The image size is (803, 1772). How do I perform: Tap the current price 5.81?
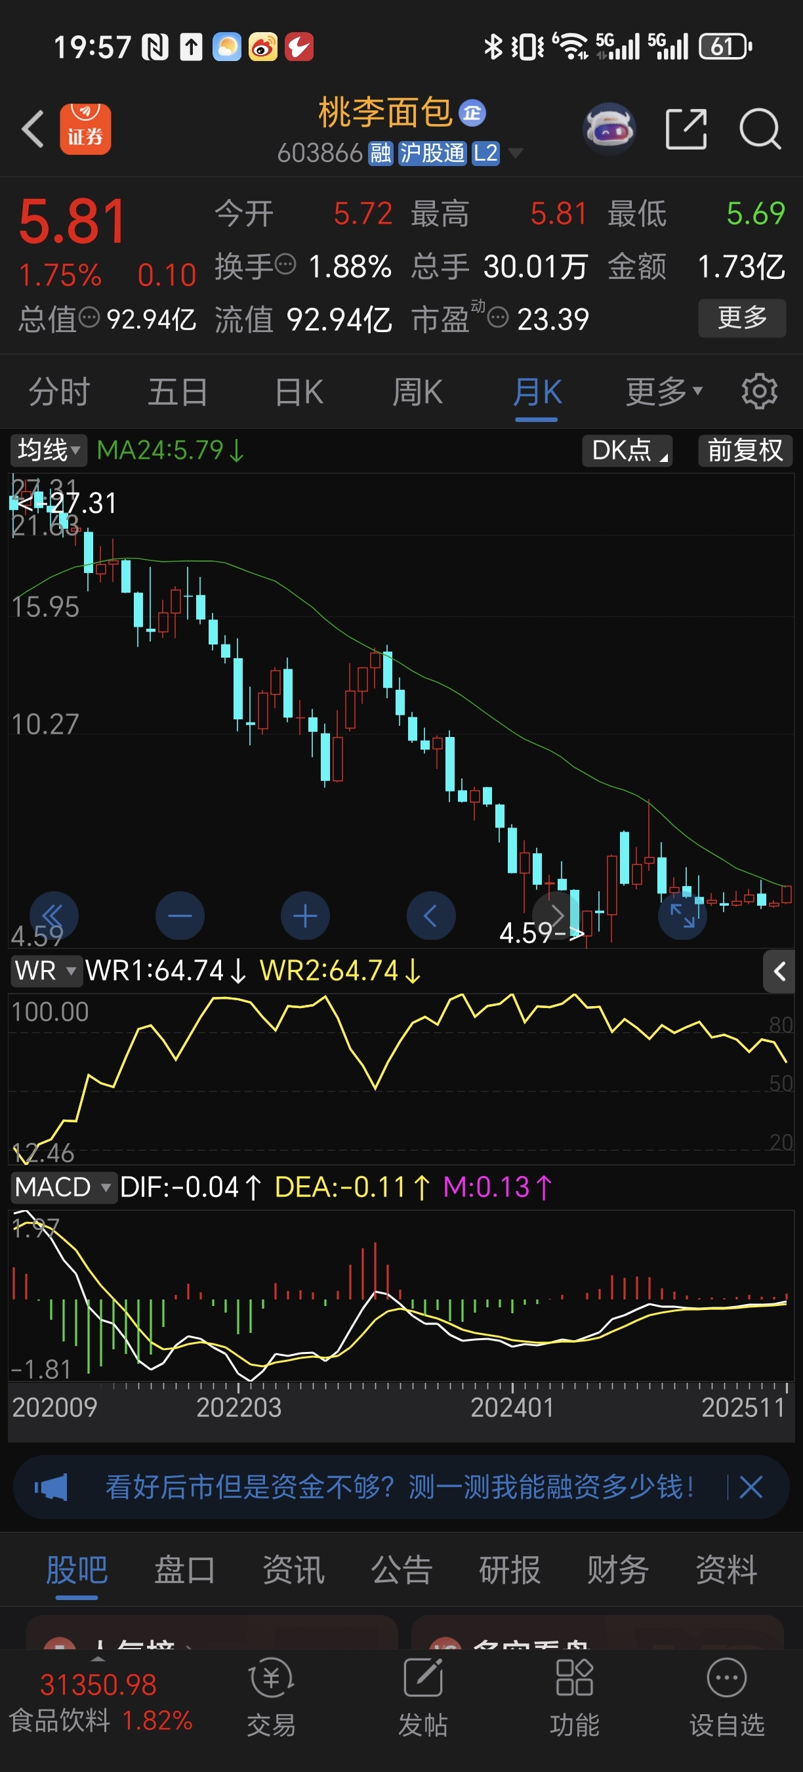pos(73,222)
